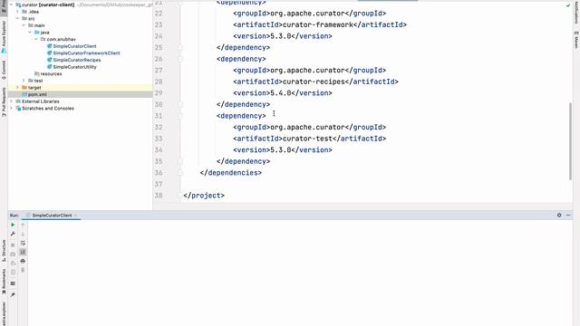Click the green inspection checkmark in editor
Image resolution: width=580 pixels, height=326 pixels.
pos(568,5)
